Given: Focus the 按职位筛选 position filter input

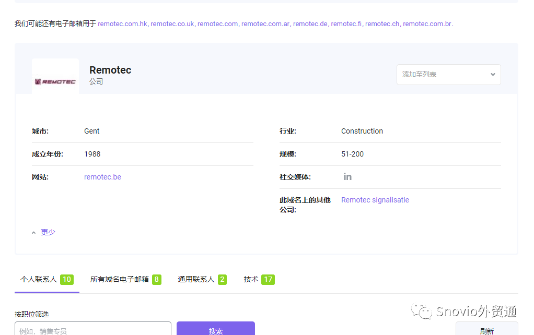Looking at the screenshot, I should tap(92, 329).
